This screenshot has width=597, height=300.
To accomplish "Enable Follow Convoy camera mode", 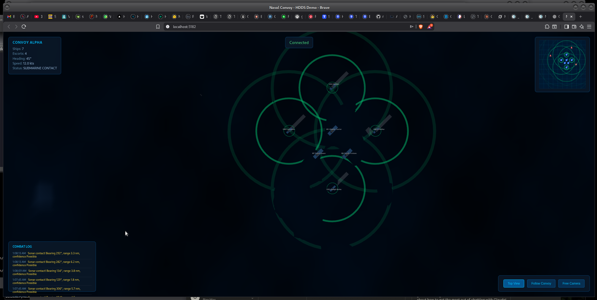I will 541,283.
